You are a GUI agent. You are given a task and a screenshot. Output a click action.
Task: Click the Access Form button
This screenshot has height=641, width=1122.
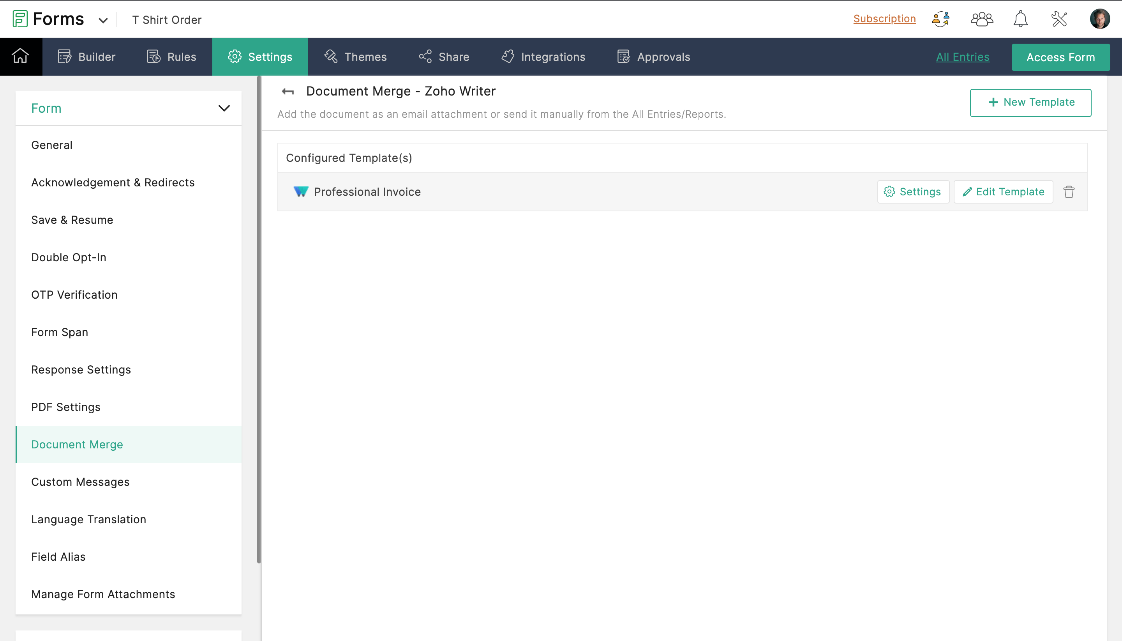click(x=1060, y=57)
